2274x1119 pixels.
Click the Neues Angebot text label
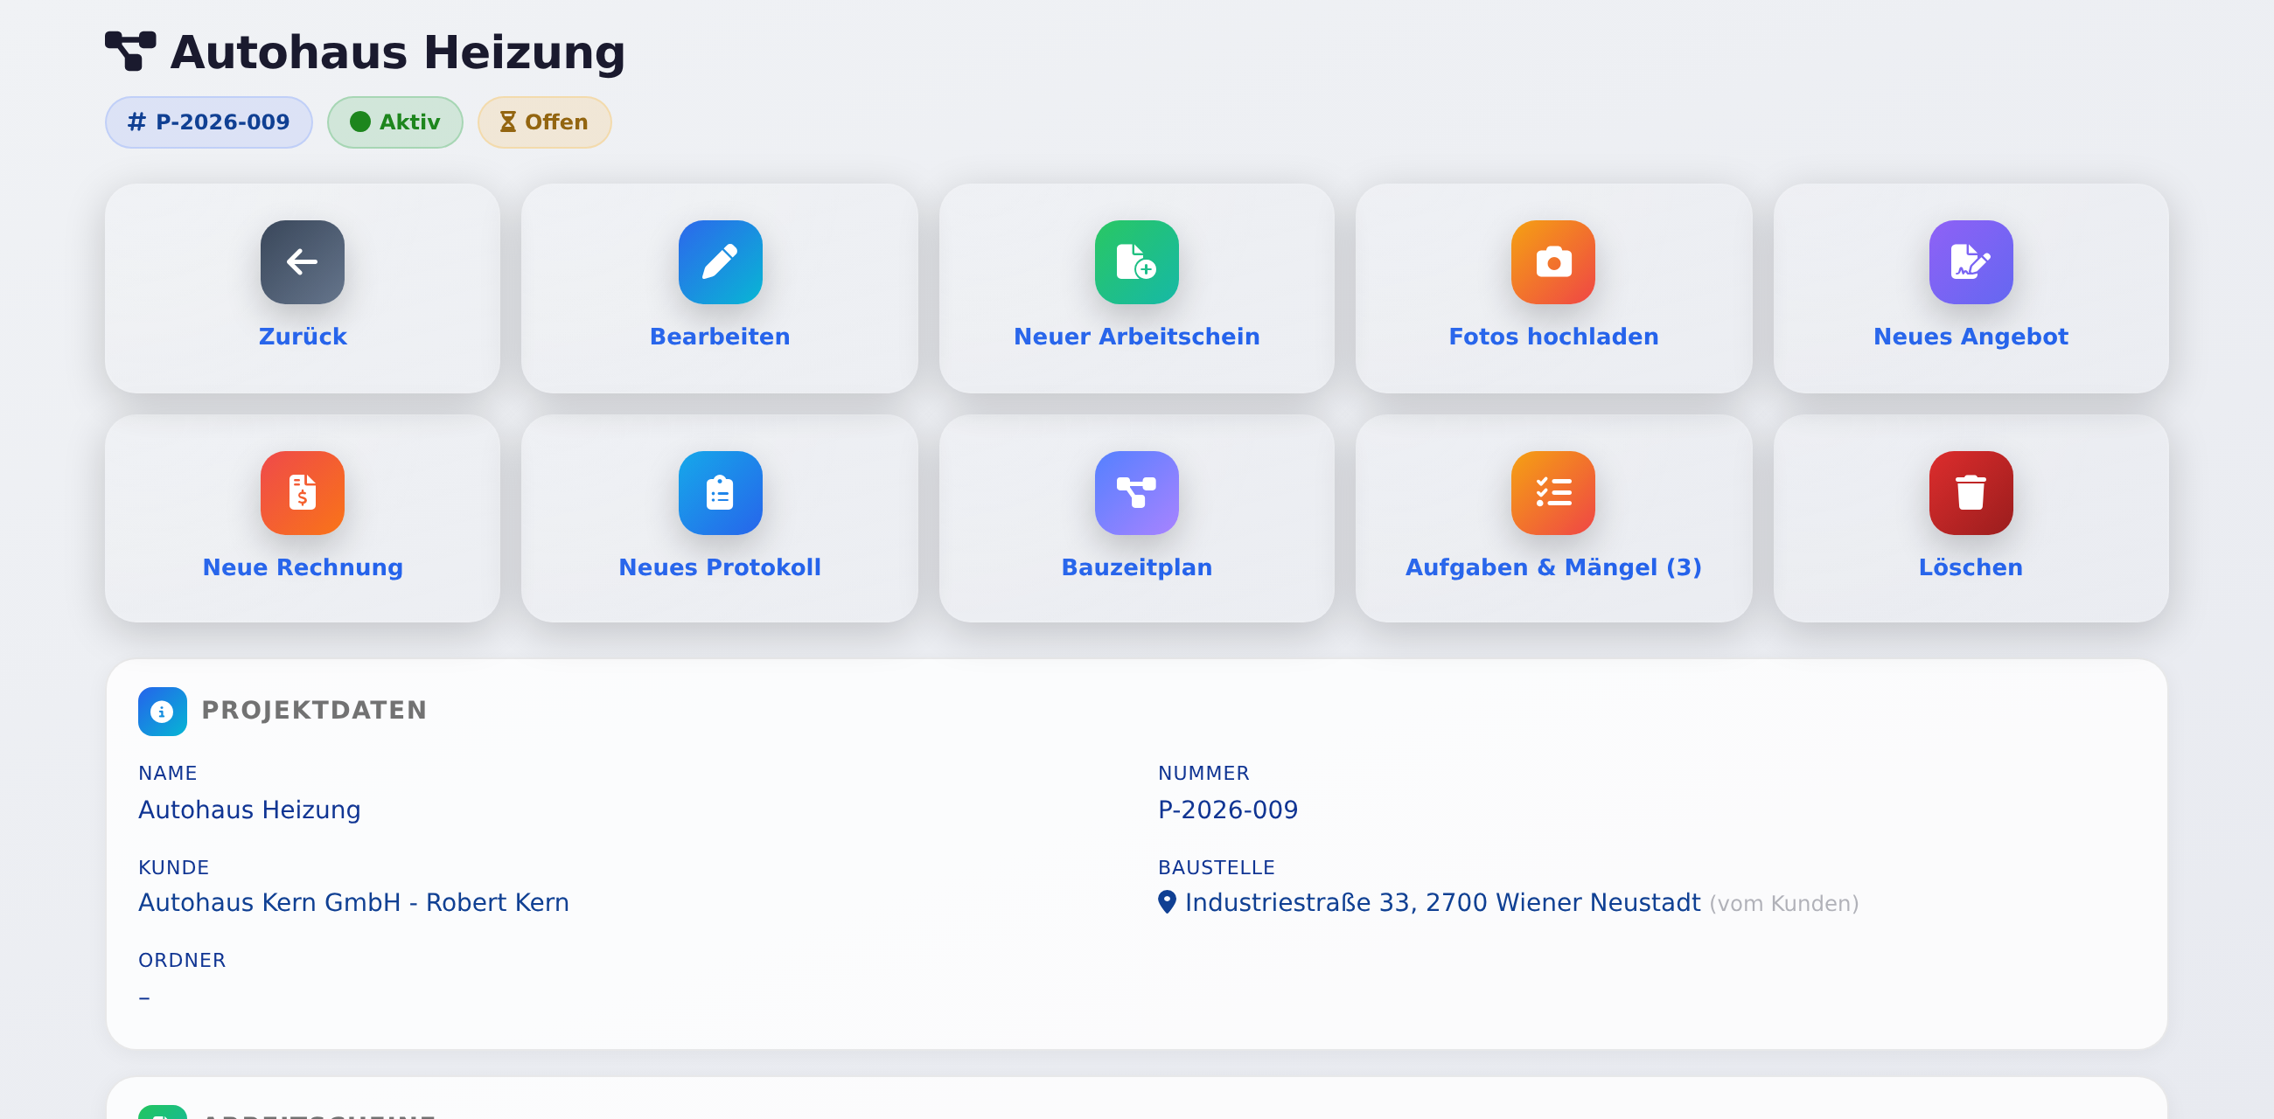point(1971,337)
